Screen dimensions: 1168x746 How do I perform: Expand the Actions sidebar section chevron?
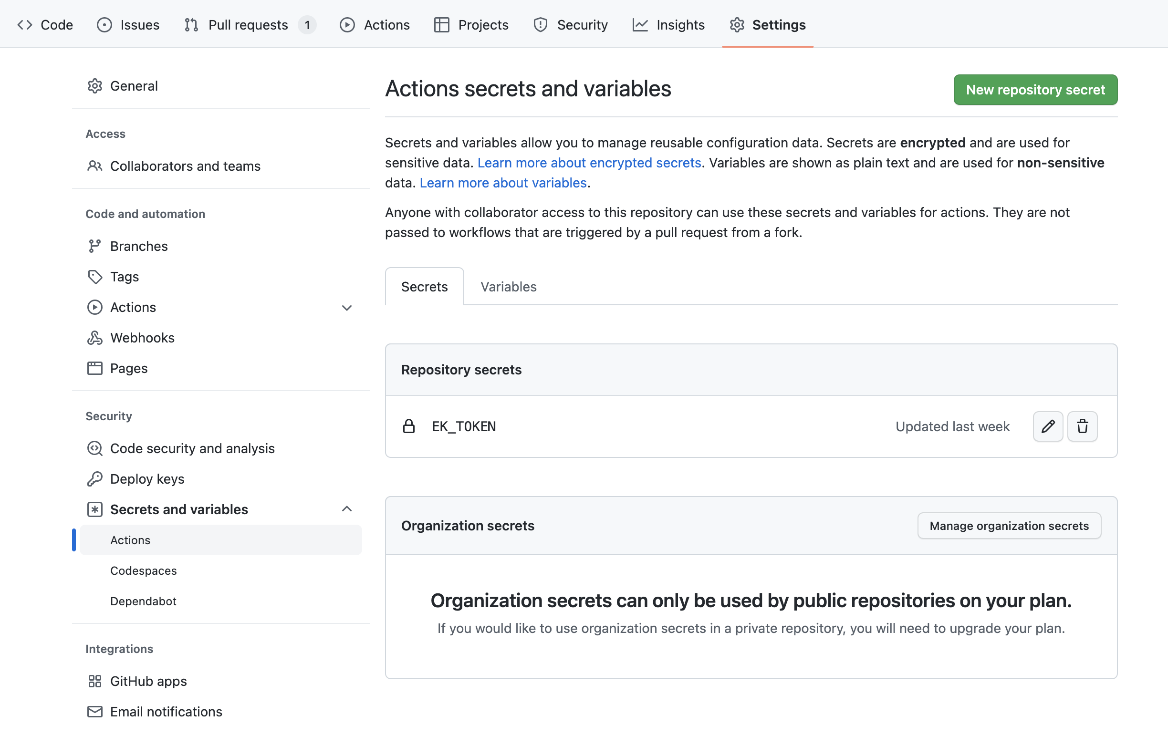(x=346, y=308)
